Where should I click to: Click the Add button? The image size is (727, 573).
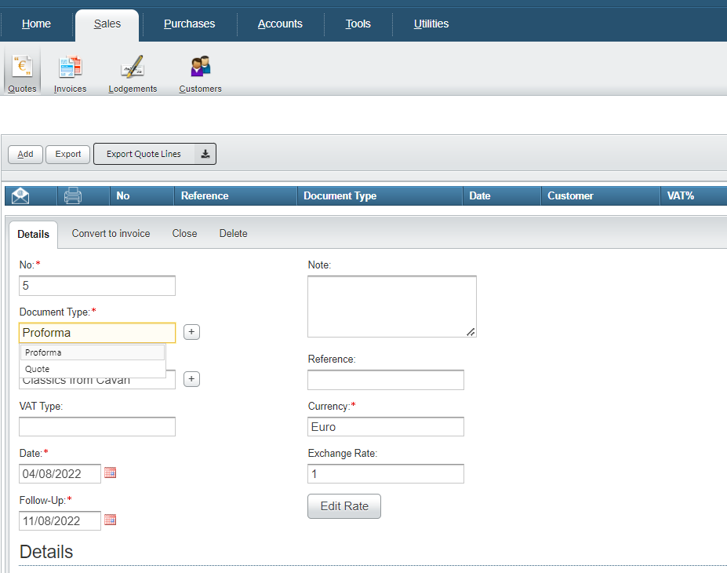[25, 154]
